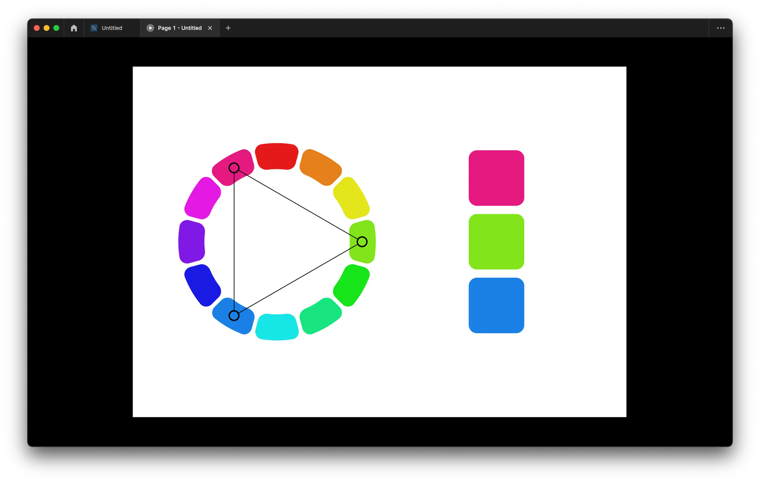Click the play icon on prototype tab

(150, 28)
